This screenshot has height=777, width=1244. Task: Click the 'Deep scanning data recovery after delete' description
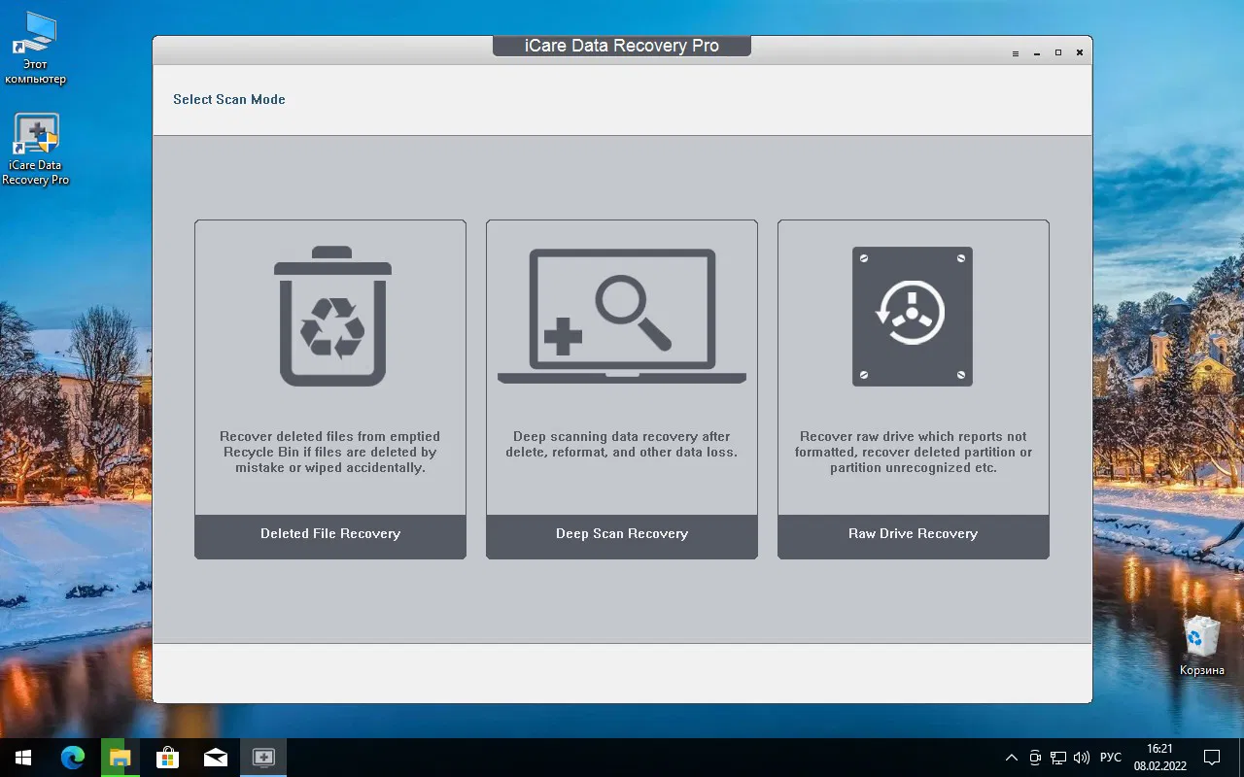[x=622, y=444]
